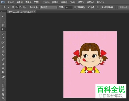Open the 3D(D) menu

click(72, 2)
